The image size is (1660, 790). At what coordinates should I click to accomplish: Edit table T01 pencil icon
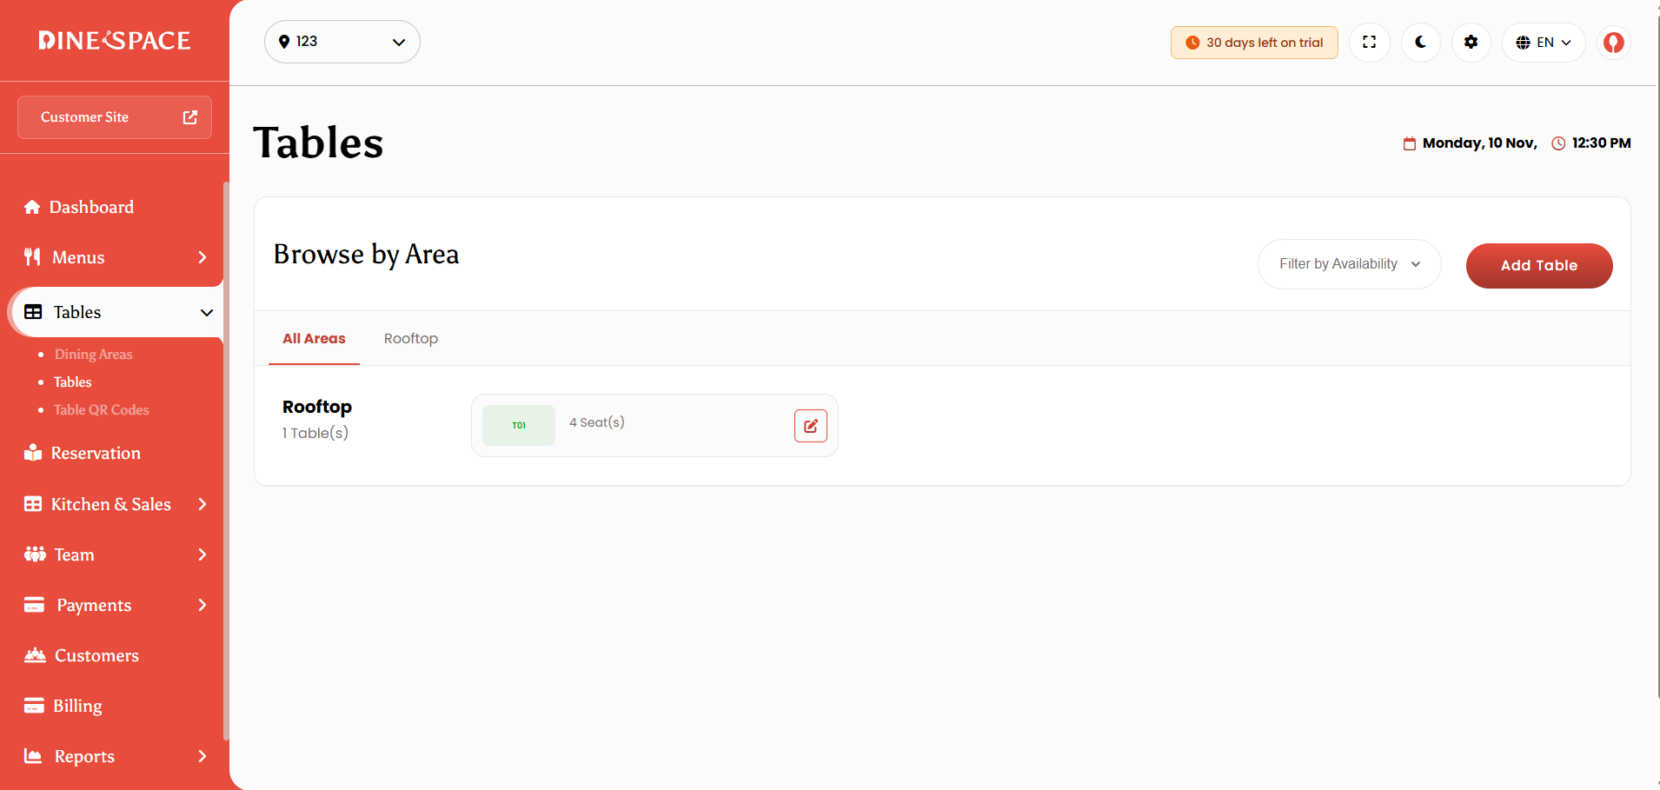pos(810,426)
